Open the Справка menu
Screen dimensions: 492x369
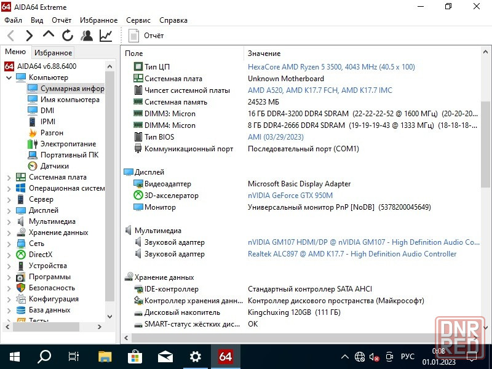173,20
